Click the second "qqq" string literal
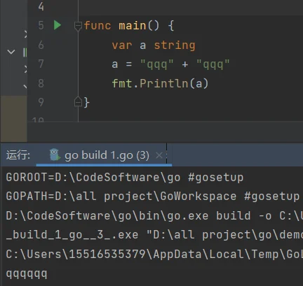The height and width of the screenshot is (286, 303). [x=213, y=64]
